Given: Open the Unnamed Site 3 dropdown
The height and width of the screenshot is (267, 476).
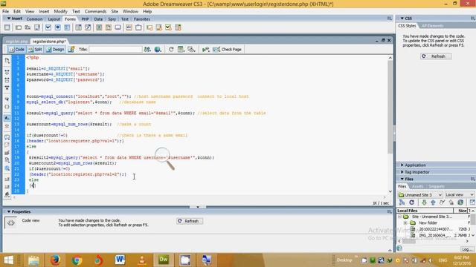Looking at the screenshot, I should coord(420,194).
